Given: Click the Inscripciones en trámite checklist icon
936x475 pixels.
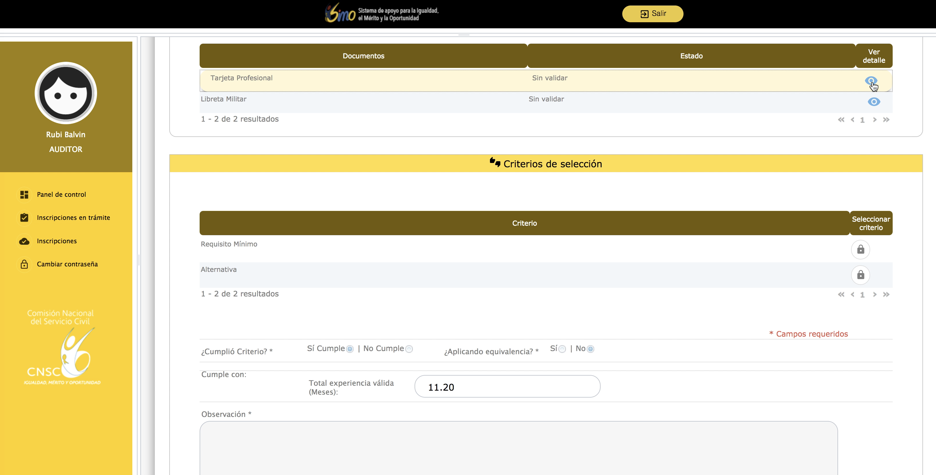Looking at the screenshot, I should 24,218.
